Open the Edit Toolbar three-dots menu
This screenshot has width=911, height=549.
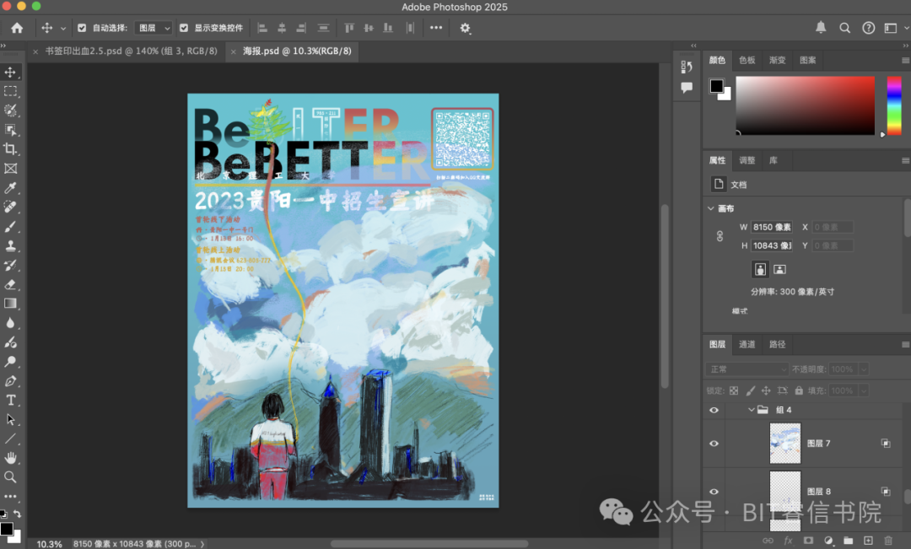click(x=10, y=497)
